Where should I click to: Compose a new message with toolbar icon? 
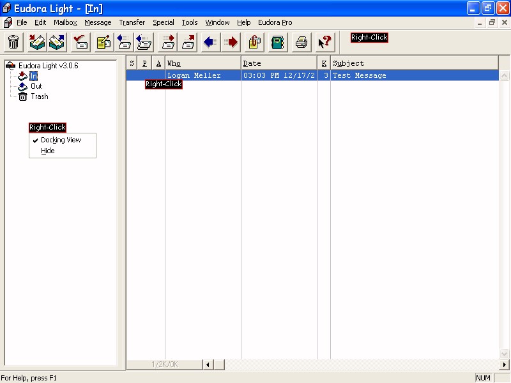(104, 42)
